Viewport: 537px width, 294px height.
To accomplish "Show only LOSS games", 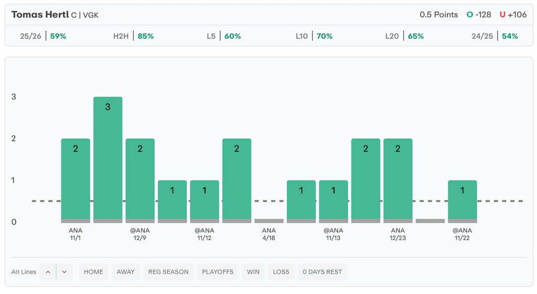I will pyautogui.click(x=281, y=272).
